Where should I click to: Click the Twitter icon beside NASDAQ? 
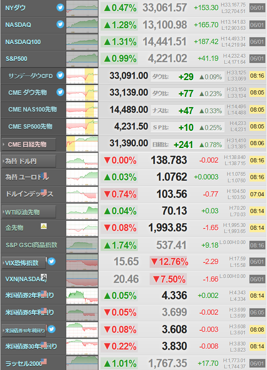[60, 24]
